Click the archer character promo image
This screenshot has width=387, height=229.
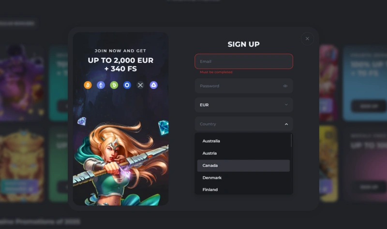coord(120,163)
